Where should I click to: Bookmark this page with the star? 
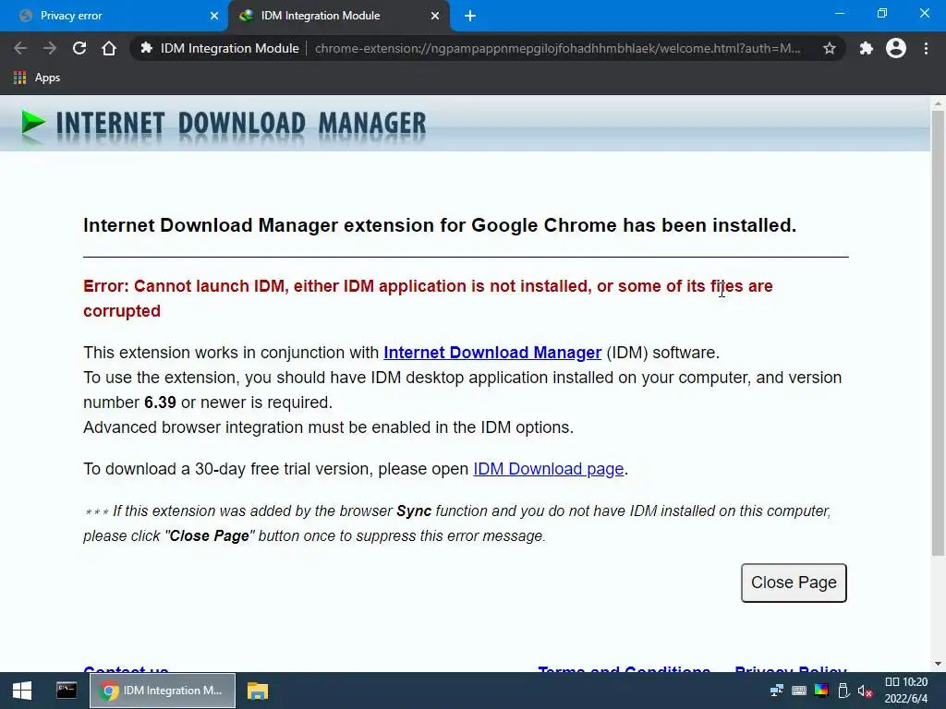830,48
